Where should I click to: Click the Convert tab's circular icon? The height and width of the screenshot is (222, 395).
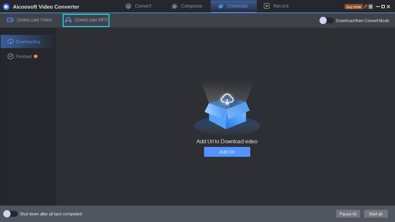(128, 6)
